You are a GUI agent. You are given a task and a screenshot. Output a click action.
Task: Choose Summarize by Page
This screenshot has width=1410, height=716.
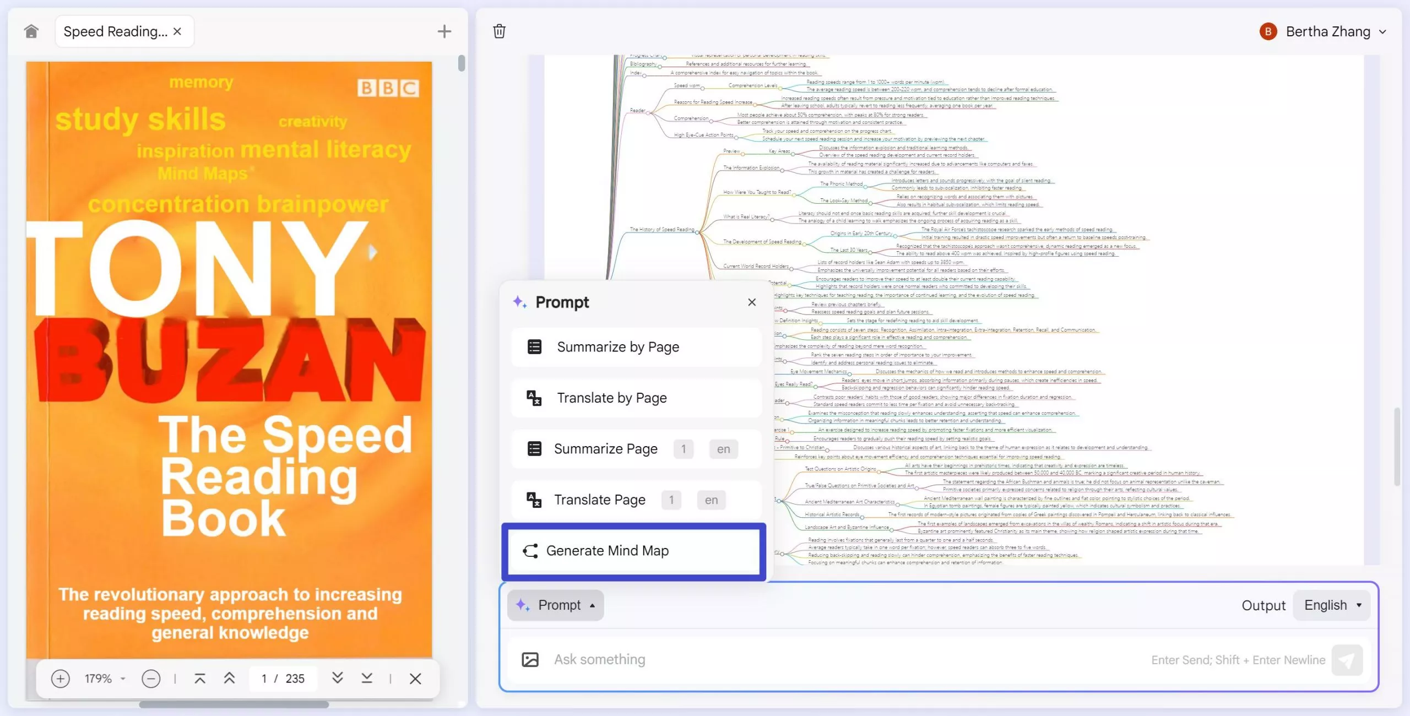(636, 347)
